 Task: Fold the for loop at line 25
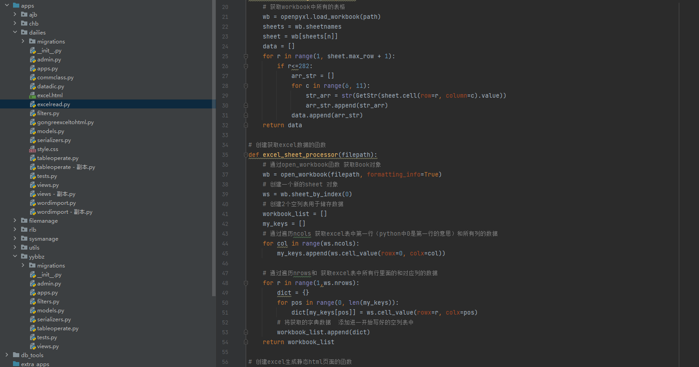click(246, 56)
